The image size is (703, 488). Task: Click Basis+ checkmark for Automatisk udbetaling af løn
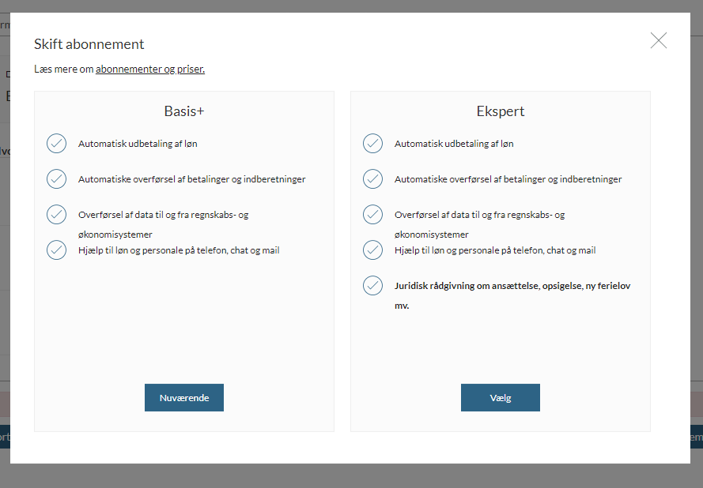point(56,144)
